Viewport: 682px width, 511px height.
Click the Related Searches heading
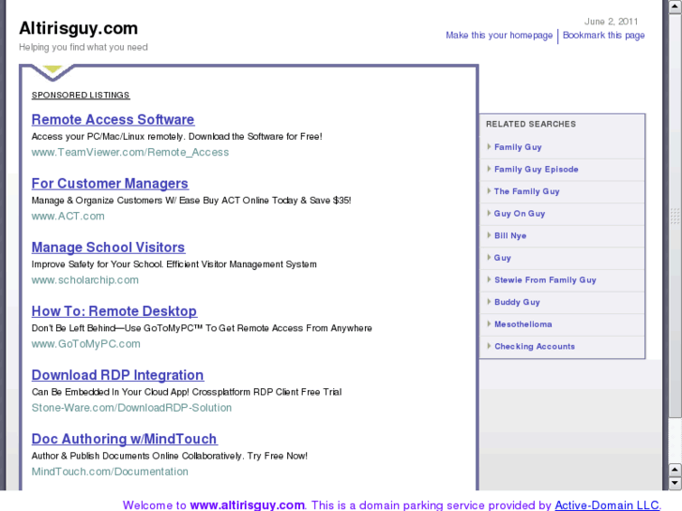click(x=531, y=125)
